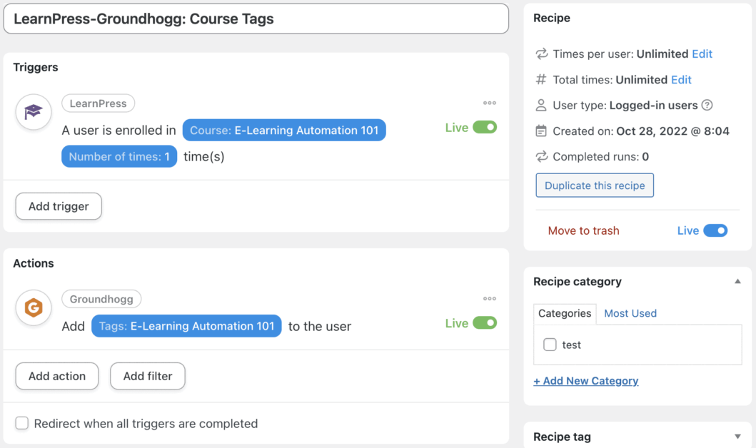Screen dimensions: 756x448
Task: Click the Move to trash link
Action: (583, 230)
